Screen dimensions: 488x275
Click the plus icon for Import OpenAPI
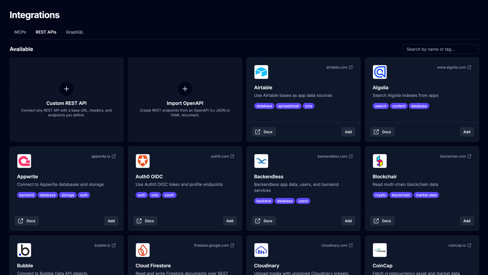pos(185,89)
